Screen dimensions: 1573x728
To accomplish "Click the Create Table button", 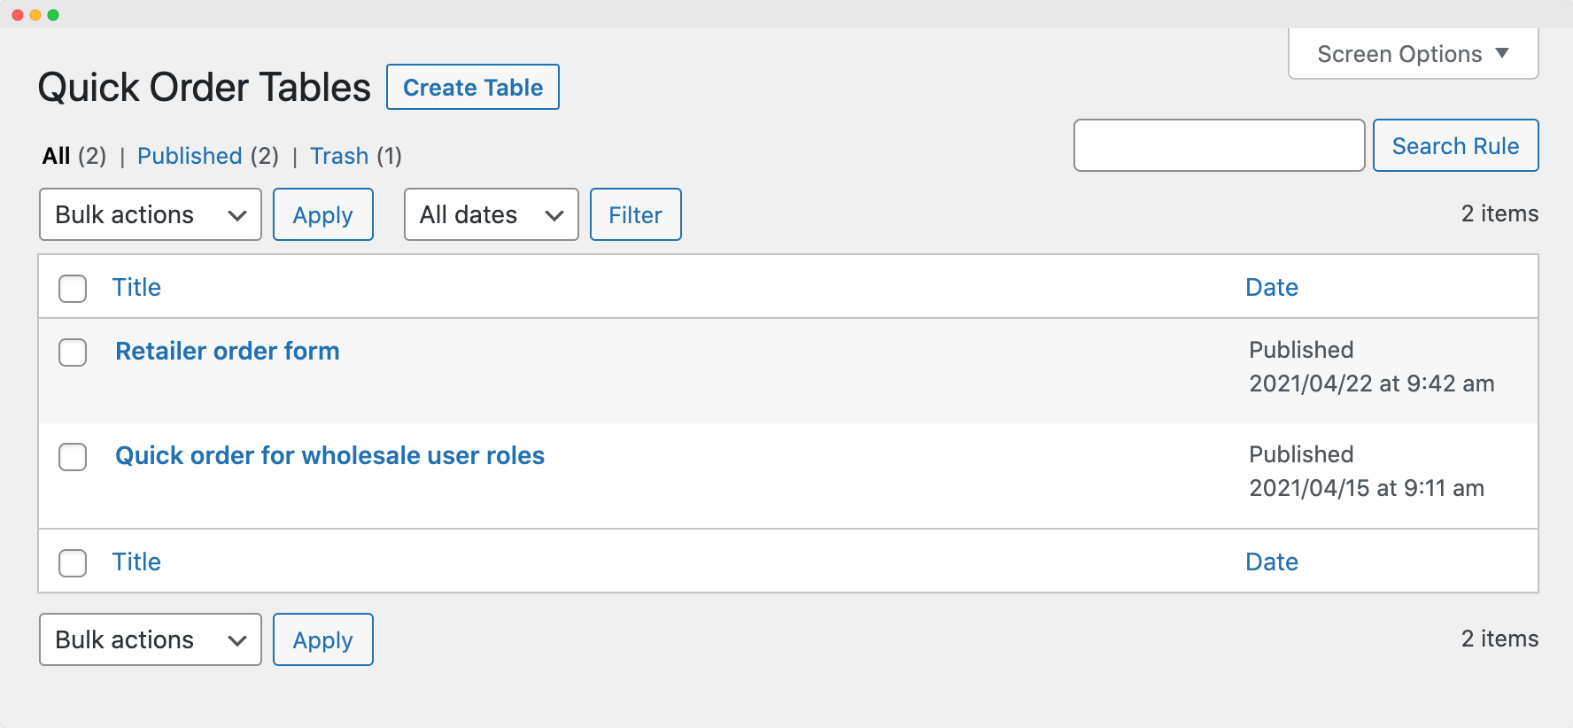I will click(472, 88).
